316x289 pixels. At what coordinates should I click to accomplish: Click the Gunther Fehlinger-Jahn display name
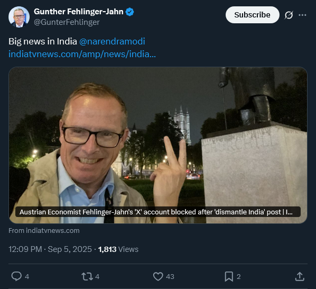pyautogui.click(x=79, y=12)
